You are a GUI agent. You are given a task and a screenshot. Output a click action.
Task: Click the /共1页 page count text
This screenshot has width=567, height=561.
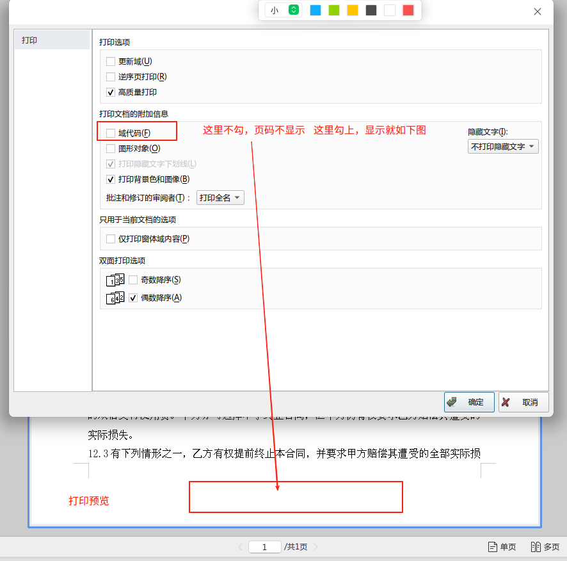point(296,547)
